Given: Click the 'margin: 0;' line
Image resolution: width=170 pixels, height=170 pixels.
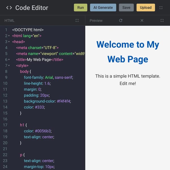Looking at the screenshot, I should 33,89.
